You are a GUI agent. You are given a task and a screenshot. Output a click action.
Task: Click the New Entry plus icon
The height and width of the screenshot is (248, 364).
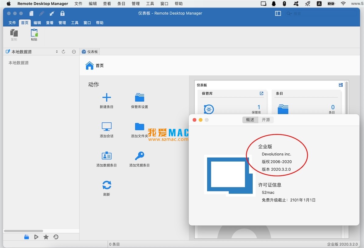[x=106, y=98]
